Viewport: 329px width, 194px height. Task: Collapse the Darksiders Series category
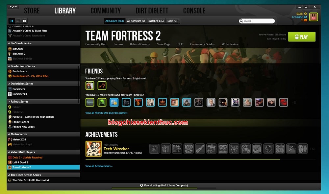(x=9, y=84)
